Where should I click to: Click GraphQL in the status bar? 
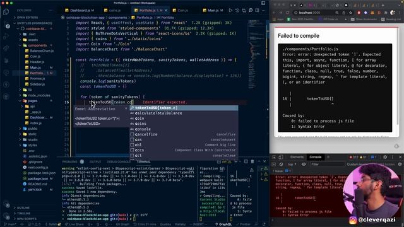(223, 224)
